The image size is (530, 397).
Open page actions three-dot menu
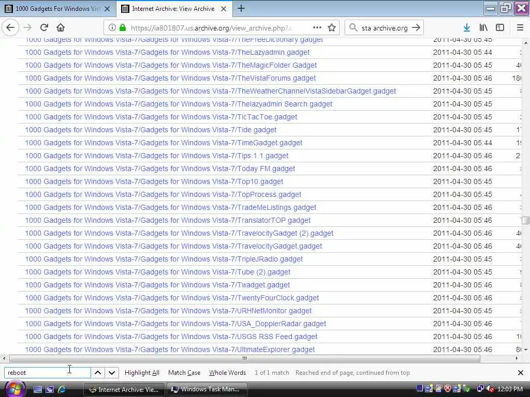tap(317, 28)
